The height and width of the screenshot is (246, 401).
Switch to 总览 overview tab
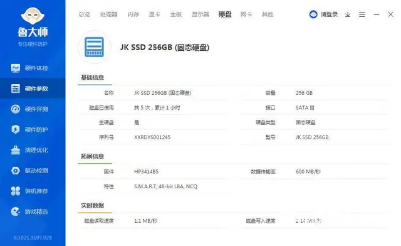click(85, 14)
